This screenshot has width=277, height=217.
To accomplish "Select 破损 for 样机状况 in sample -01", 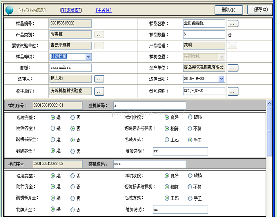I will [190, 117].
